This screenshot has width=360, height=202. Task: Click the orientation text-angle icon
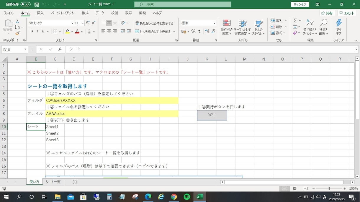tap(123, 23)
